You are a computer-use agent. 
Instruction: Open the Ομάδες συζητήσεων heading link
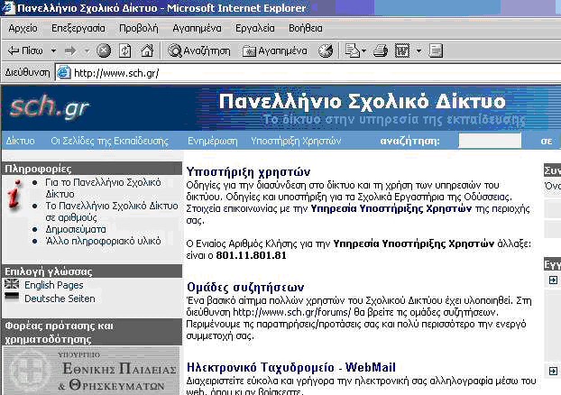coord(245,288)
